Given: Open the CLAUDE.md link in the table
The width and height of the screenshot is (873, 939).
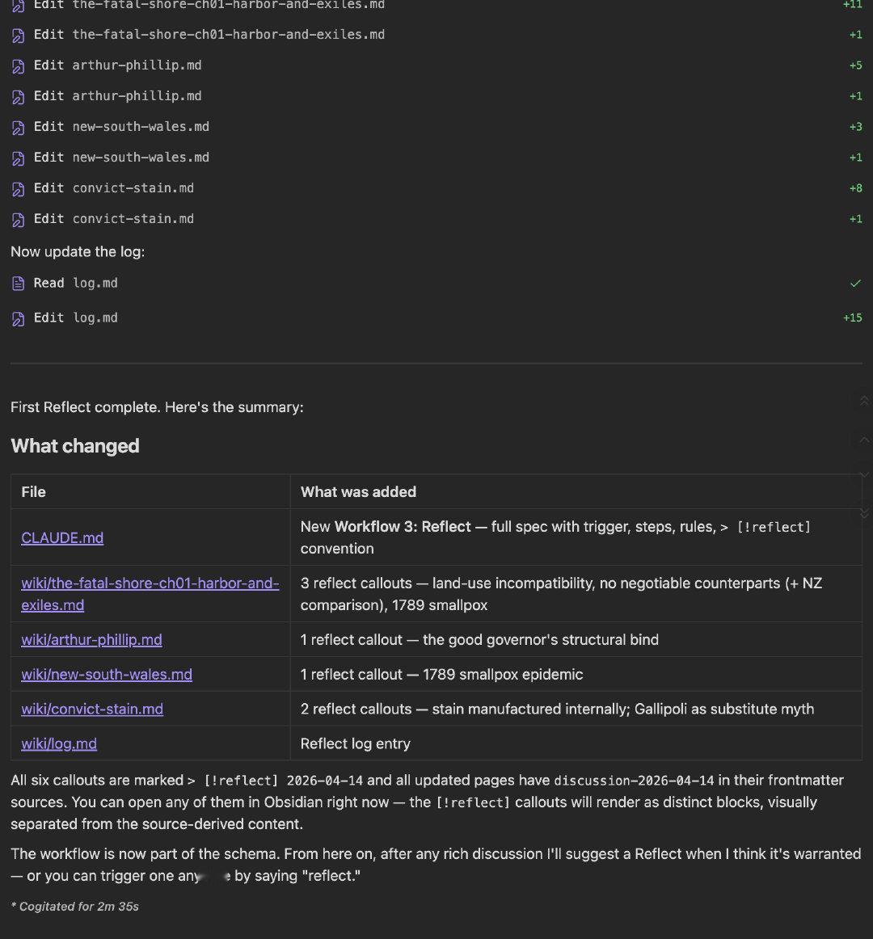Looking at the screenshot, I should pos(62,538).
